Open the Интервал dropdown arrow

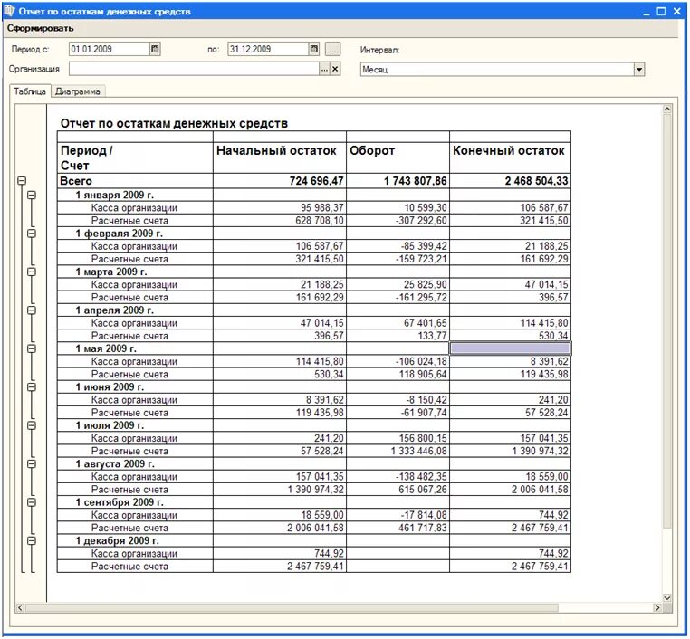tap(639, 69)
